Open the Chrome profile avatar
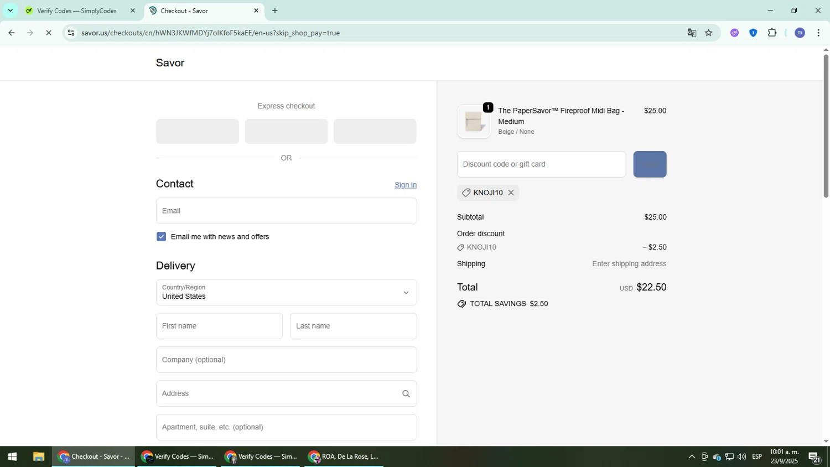 [x=800, y=33]
